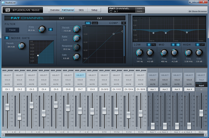This screenshot has height=138, width=209.
Task: Click the compressor threshold point on the curve
Action: [113, 34]
